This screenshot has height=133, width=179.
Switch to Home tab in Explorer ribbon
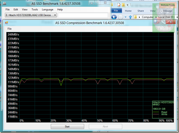pos(128,11)
